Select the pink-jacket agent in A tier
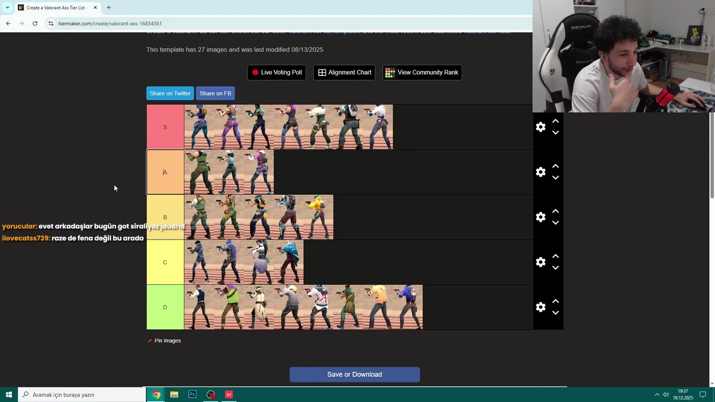 point(259,172)
